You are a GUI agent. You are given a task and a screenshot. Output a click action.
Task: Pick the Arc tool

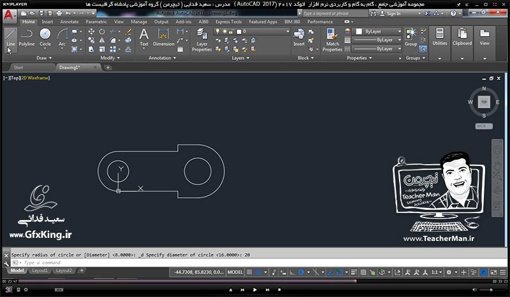(x=62, y=38)
